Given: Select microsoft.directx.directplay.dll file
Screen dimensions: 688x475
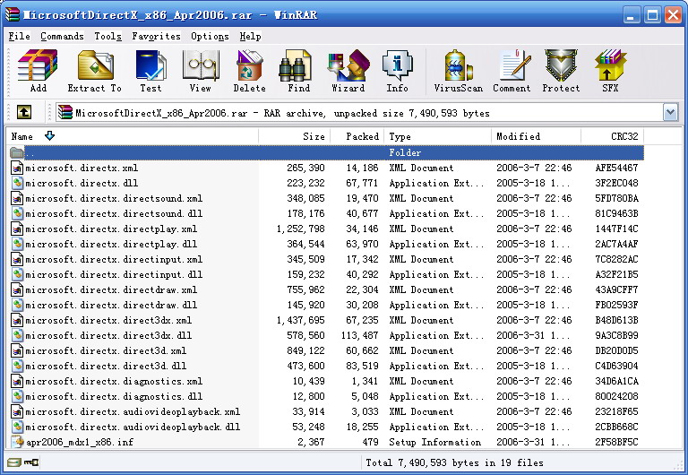Looking at the screenshot, I should (x=111, y=244).
